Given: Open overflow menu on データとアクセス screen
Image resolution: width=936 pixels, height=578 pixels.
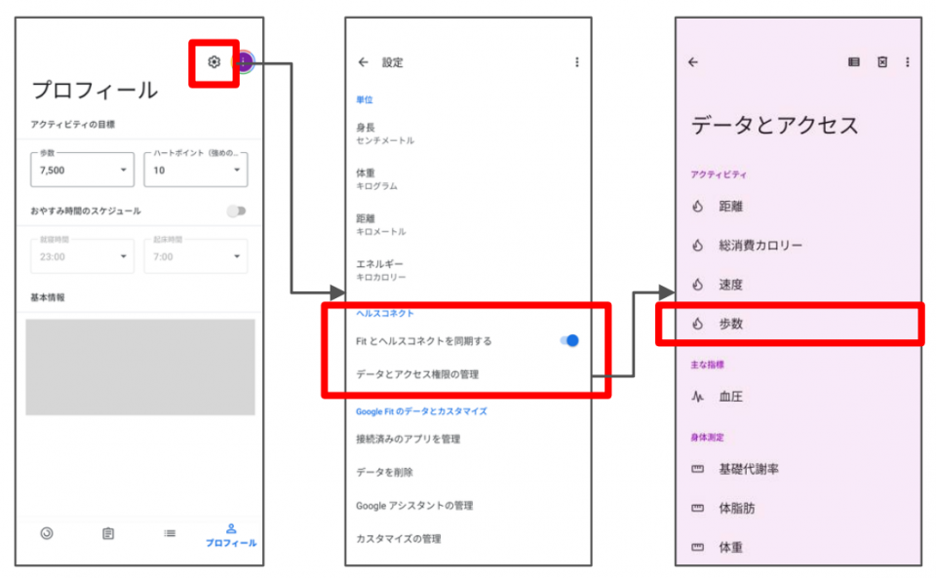Looking at the screenshot, I should point(908,62).
